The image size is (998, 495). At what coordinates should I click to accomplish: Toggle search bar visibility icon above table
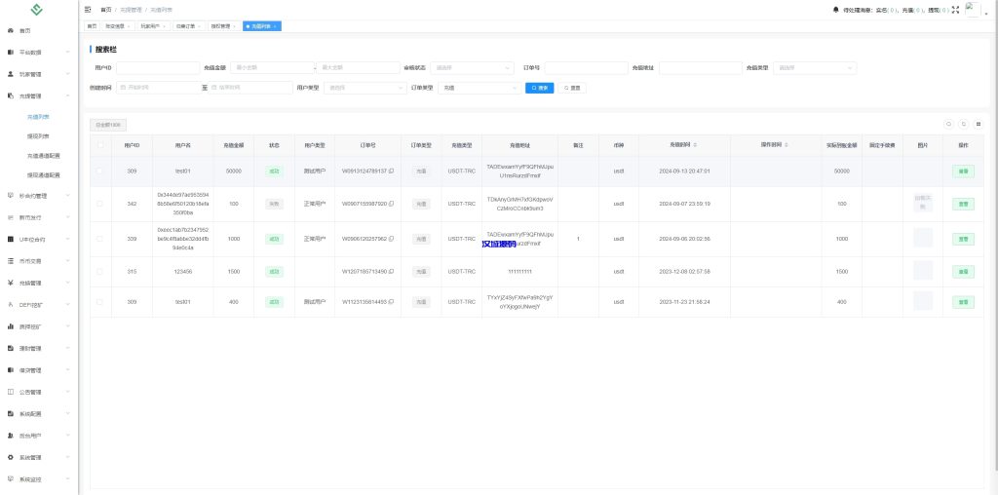(x=948, y=124)
